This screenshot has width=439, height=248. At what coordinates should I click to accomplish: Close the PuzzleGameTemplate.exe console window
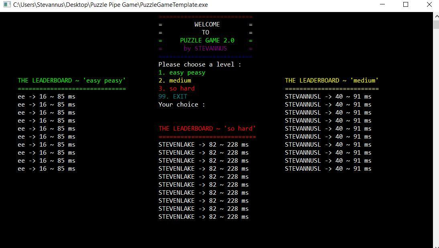(x=429, y=4)
